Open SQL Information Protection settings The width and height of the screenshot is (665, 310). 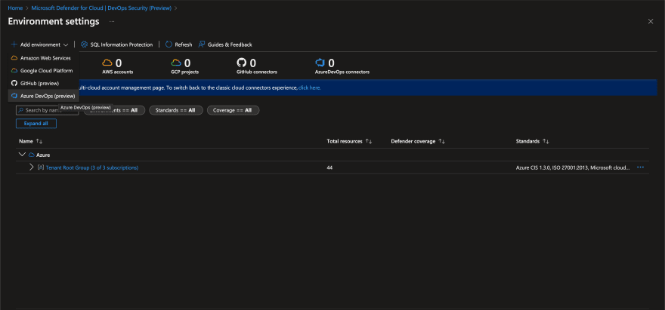[x=116, y=45]
